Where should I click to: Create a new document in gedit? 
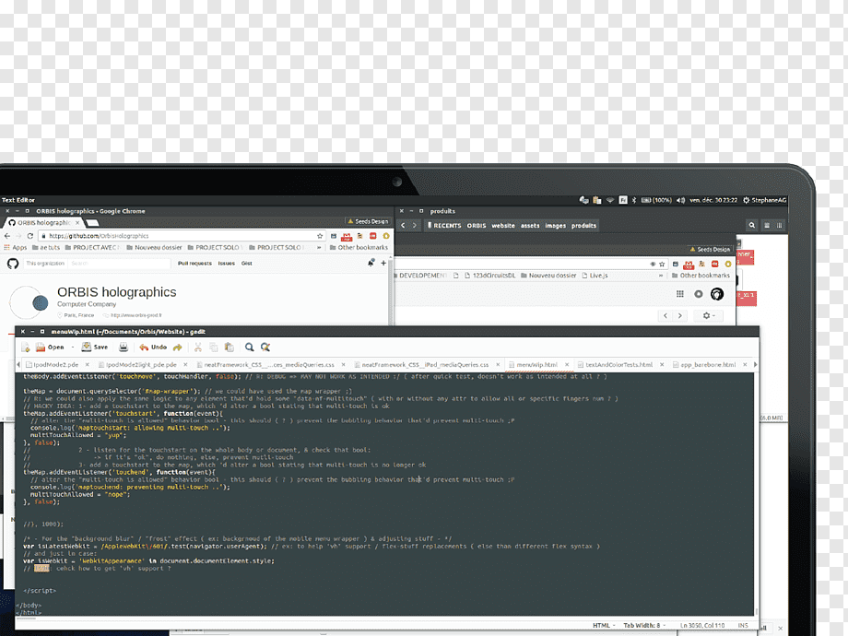point(26,347)
